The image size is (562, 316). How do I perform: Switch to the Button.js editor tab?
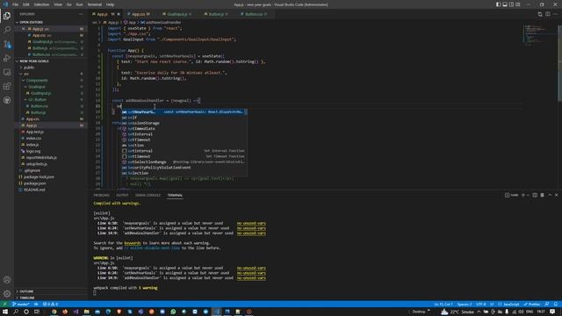pyautogui.click(x=216, y=14)
